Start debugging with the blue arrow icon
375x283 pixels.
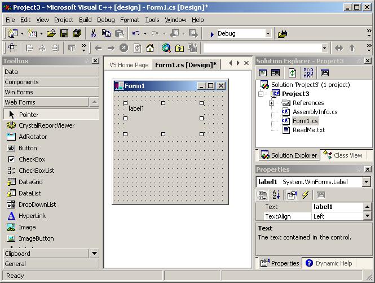tap(212, 34)
